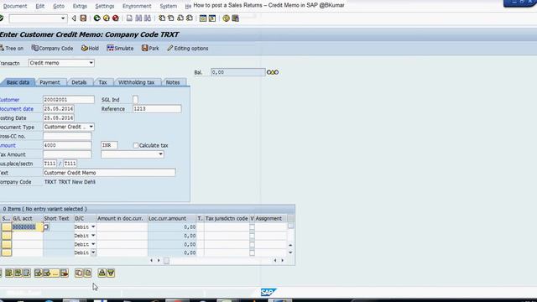Tick the V checkbox in the fourth item row
The height and width of the screenshot is (302, 537).
tap(252, 253)
